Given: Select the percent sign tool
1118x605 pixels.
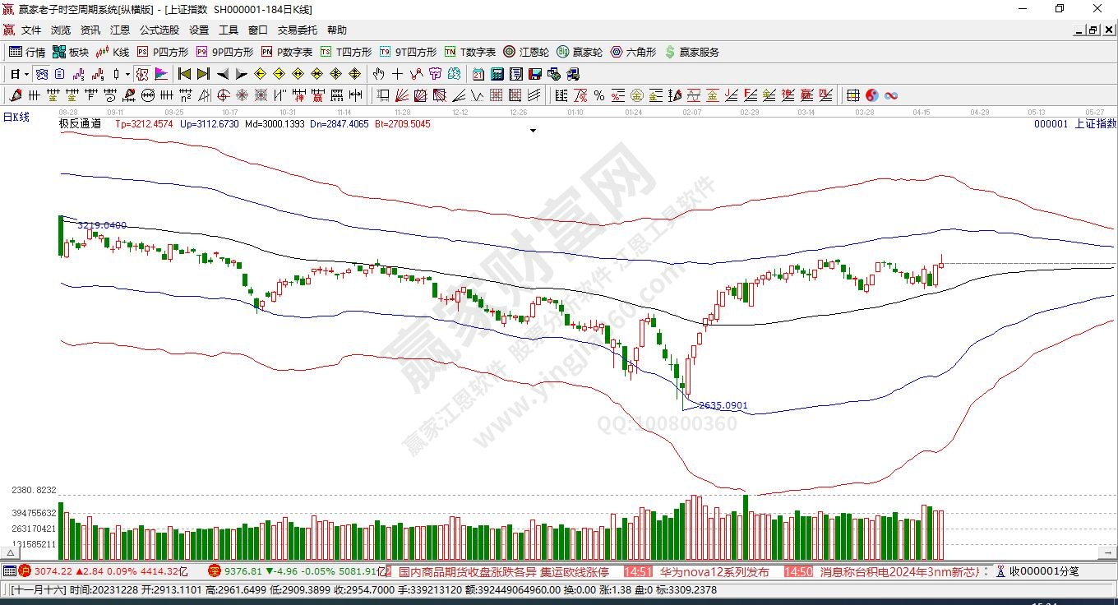Looking at the screenshot, I should pos(598,95).
